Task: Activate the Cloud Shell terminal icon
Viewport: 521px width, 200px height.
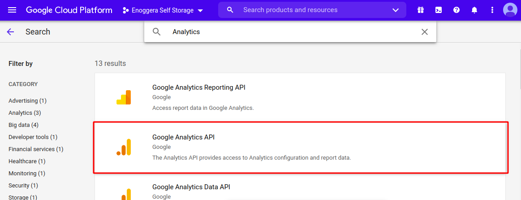Action: click(x=439, y=10)
